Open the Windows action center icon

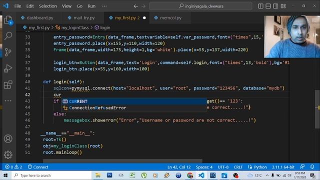tap(312, 175)
